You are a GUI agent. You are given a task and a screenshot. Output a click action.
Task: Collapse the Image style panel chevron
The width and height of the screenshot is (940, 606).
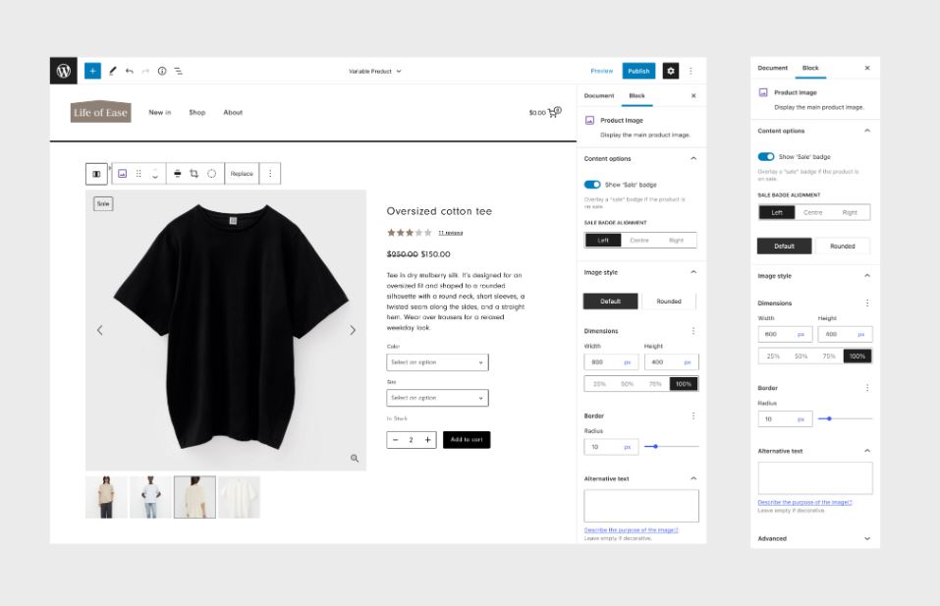[693, 272]
